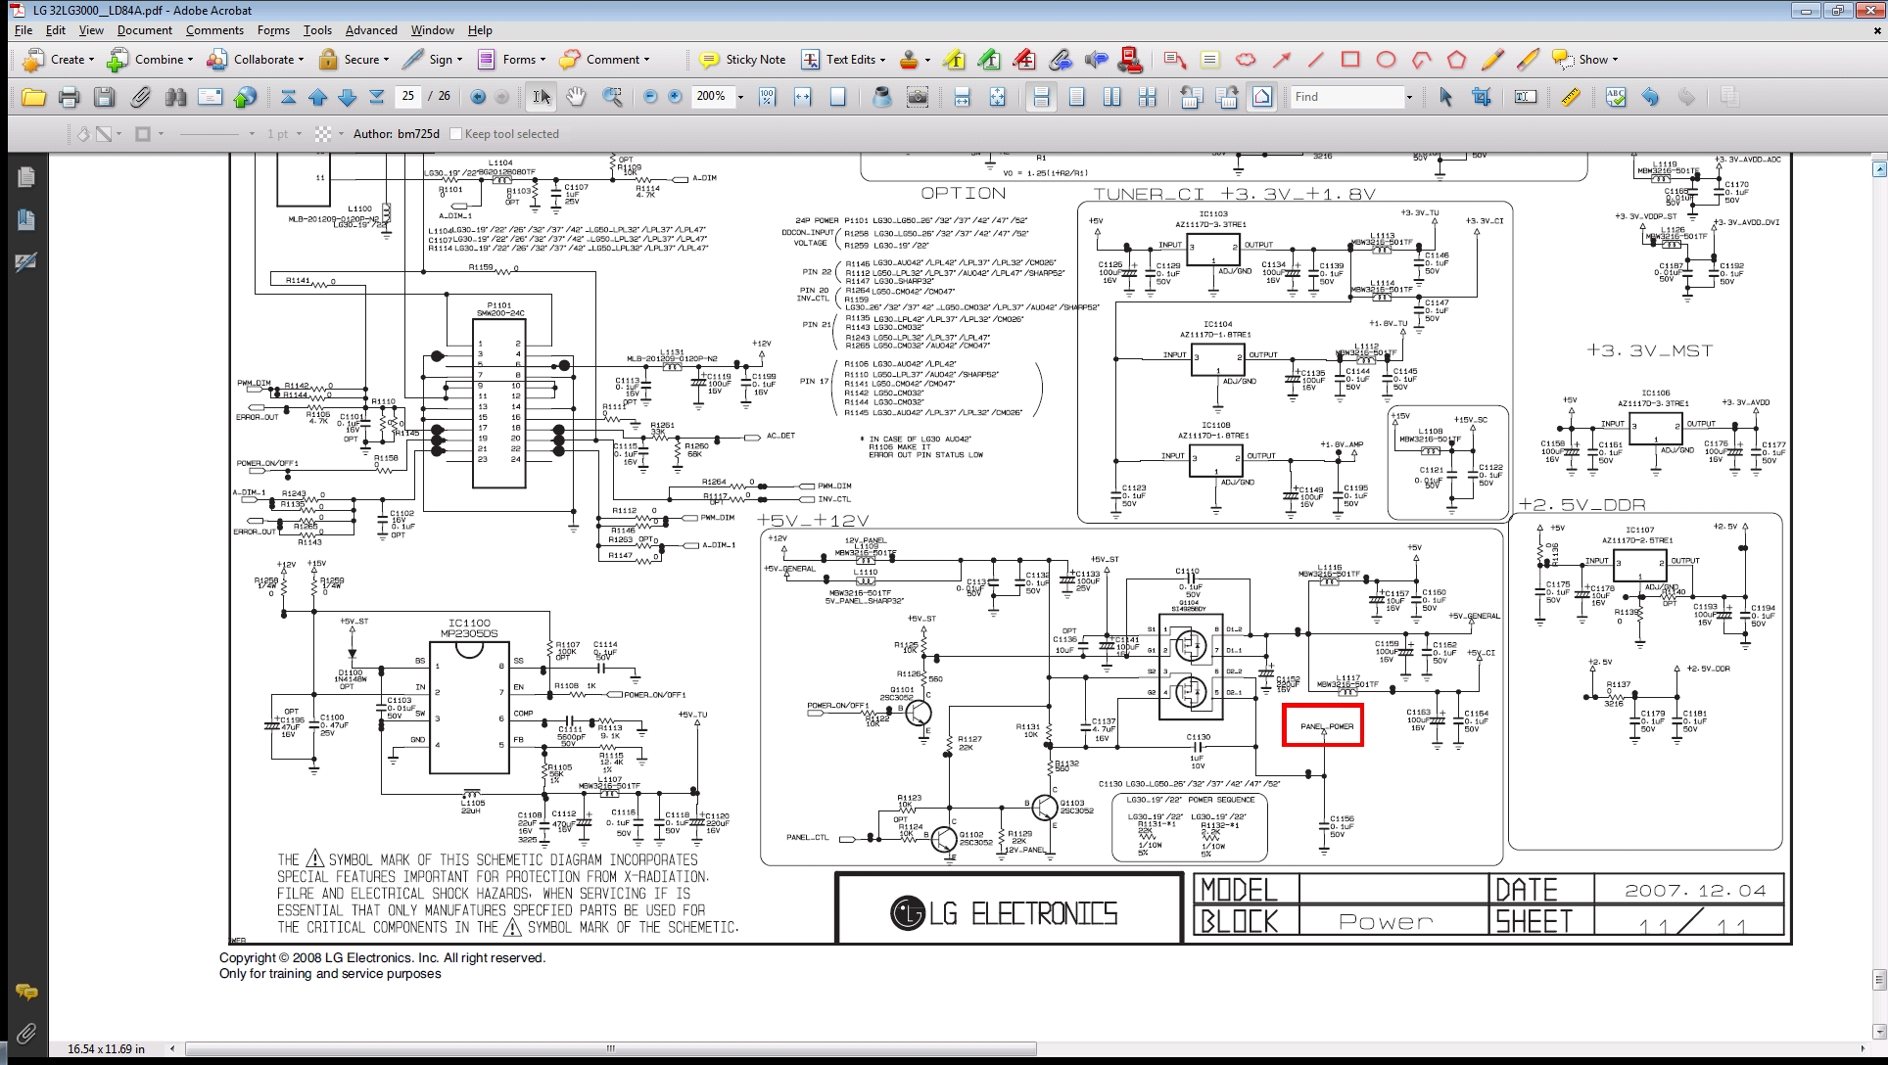Open the Advanced menu
This screenshot has height=1065, width=1888.
tap(371, 30)
